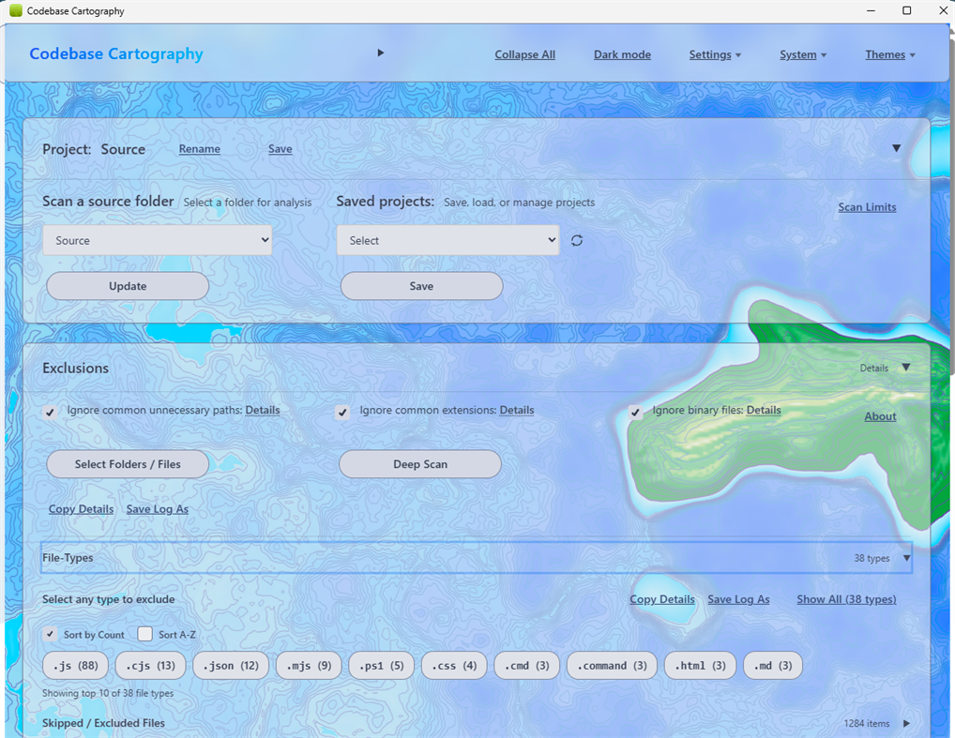Click Show All (38 types) link
The height and width of the screenshot is (738, 955).
846,599
